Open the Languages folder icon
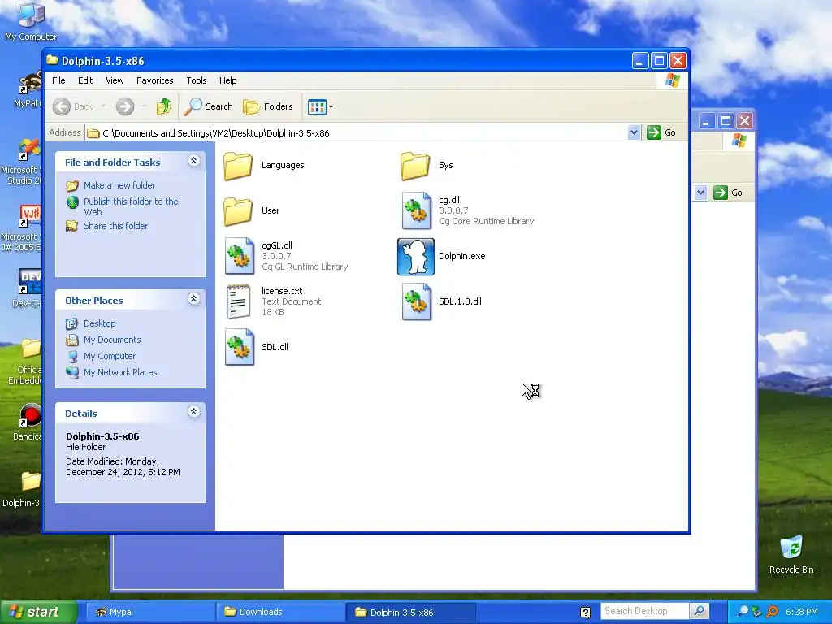832x624 pixels. click(x=238, y=166)
